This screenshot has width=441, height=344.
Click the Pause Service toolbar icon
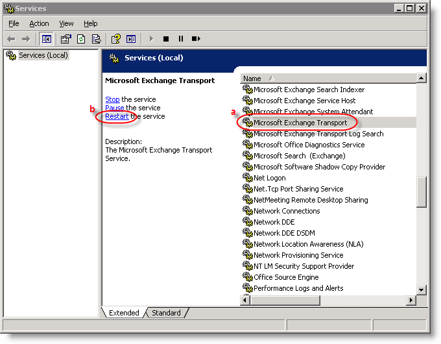180,39
